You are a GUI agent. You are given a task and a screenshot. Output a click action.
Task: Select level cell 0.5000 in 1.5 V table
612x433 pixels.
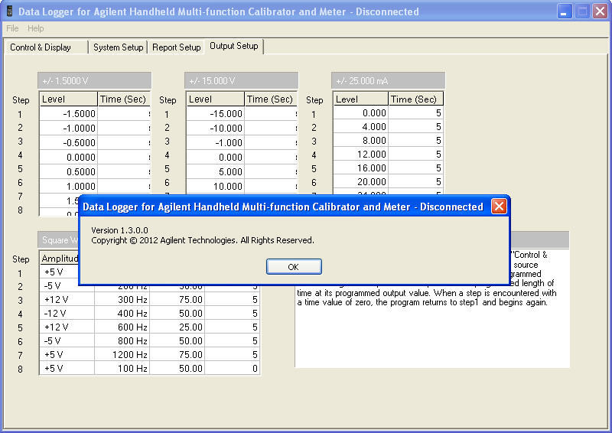tap(68, 171)
